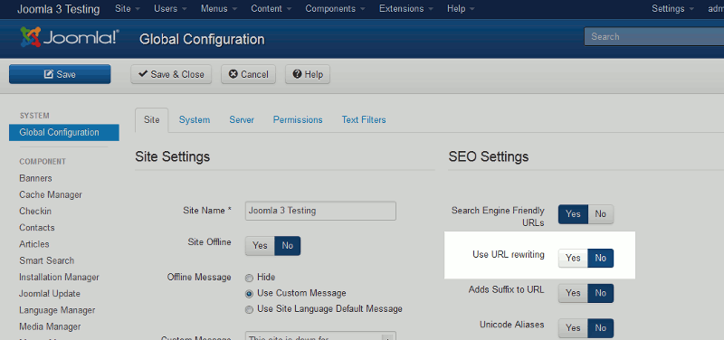Switch to the Server tab
The image size is (724, 340).
coord(242,119)
